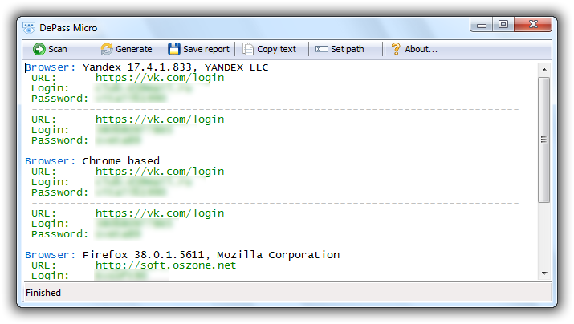Click the About question mark icon
The height and width of the screenshot is (324, 574).
pos(396,49)
